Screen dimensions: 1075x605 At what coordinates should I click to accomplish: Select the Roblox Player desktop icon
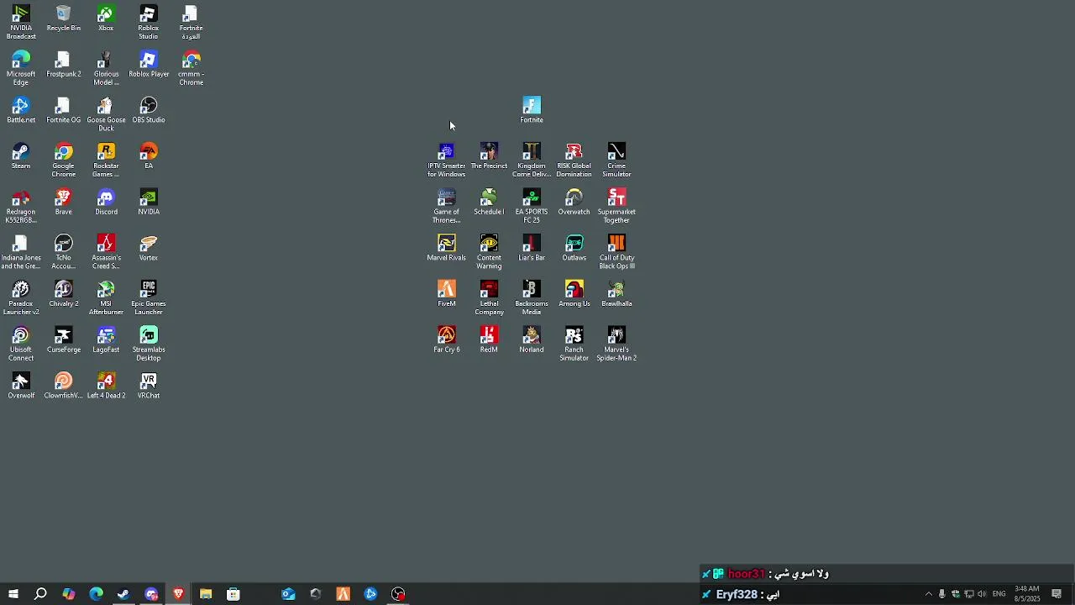(x=149, y=64)
